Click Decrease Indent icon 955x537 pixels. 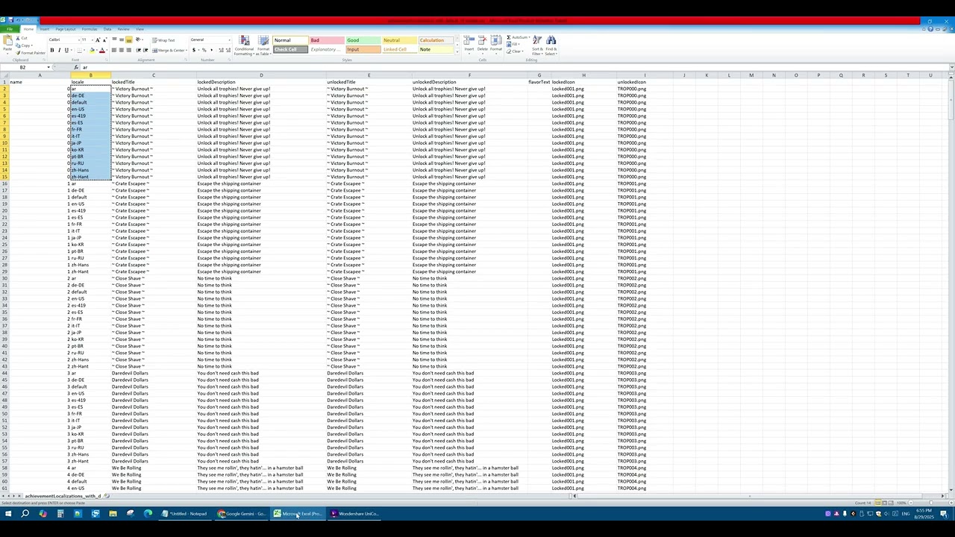138,50
